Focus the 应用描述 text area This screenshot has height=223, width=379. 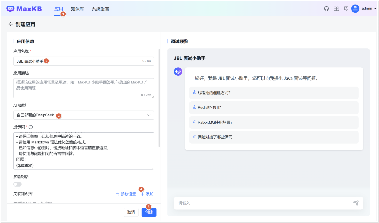[84, 88]
